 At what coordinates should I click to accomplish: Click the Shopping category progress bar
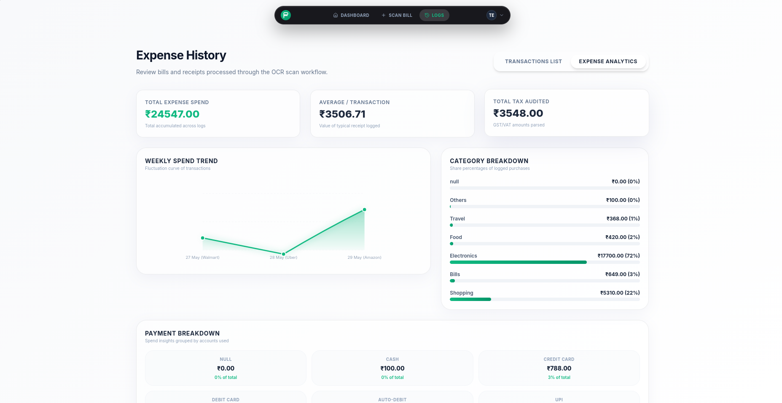[x=545, y=299]
